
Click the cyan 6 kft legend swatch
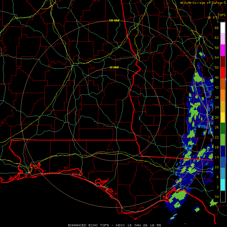click(x=223, y=185)
